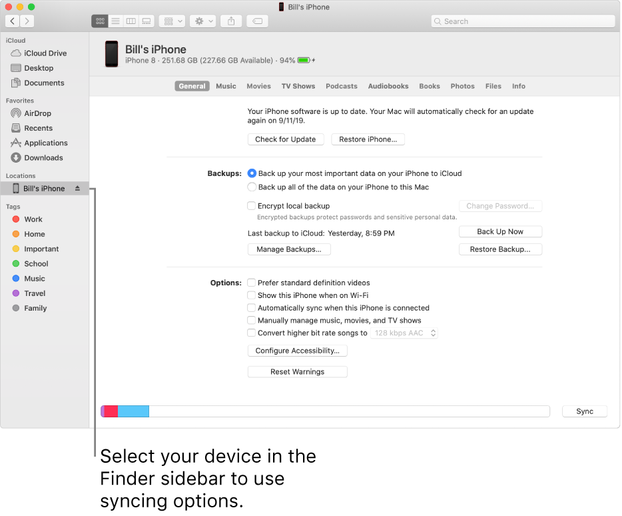Switch to column view in toolbar

[131, 21]
